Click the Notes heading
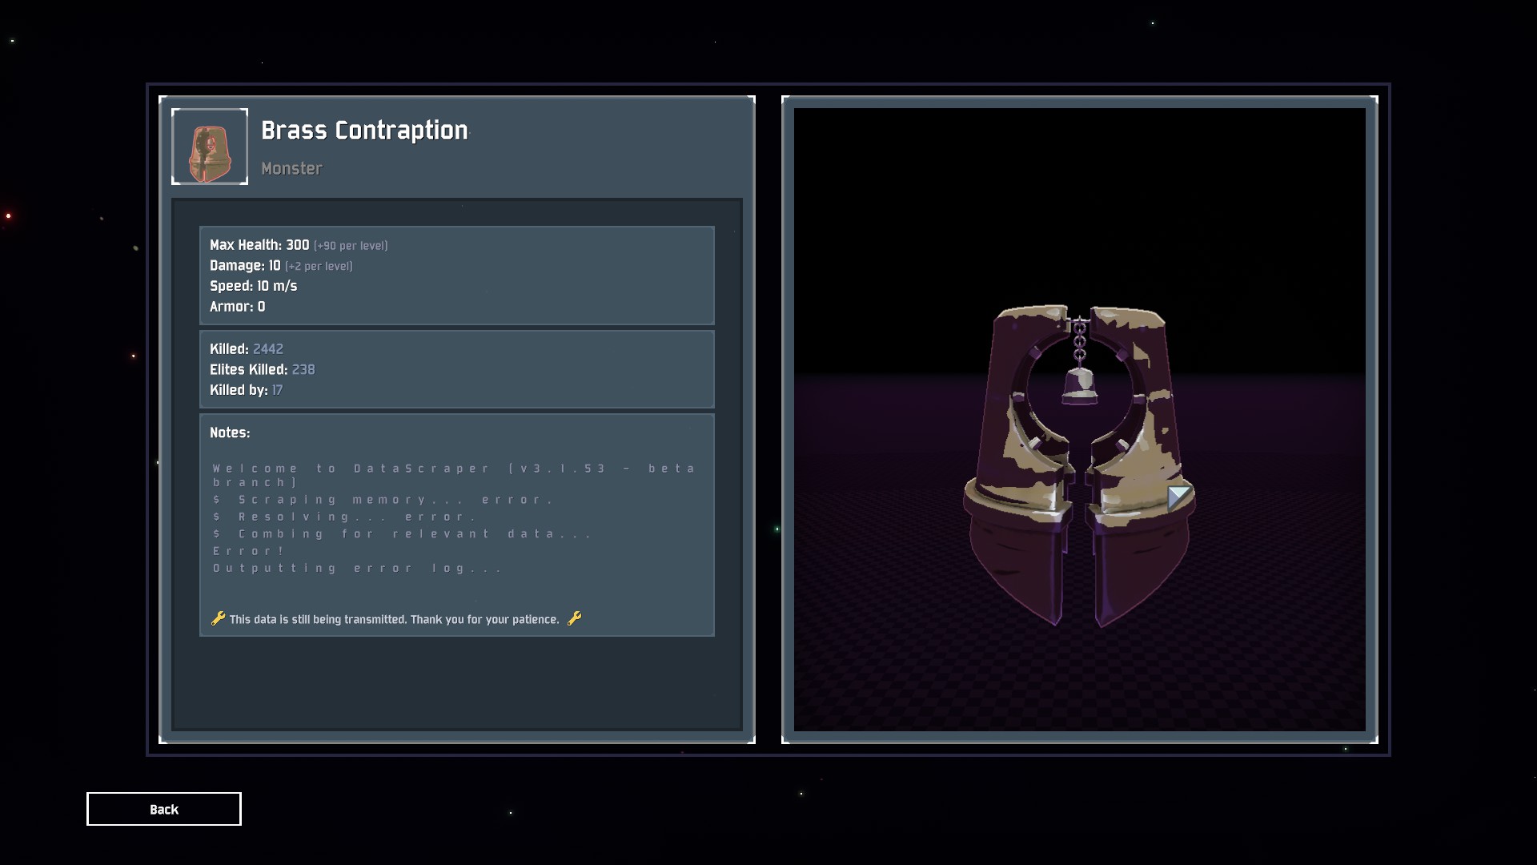 tap(230, 432)
